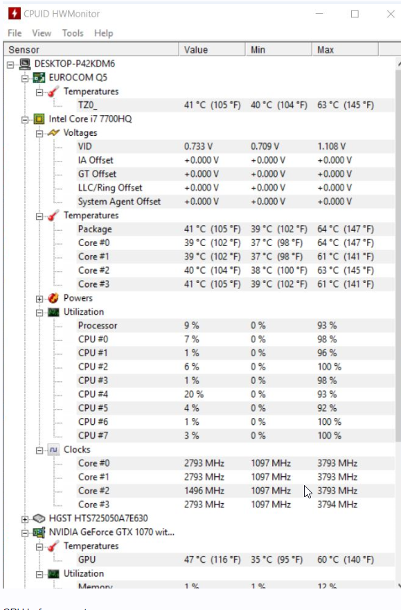Open the Tools menu
The image size is (401, 610).
pos(73,33)
